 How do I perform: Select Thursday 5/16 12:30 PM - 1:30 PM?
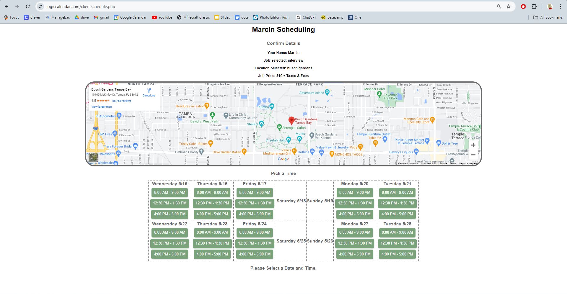tap(212, 203)
